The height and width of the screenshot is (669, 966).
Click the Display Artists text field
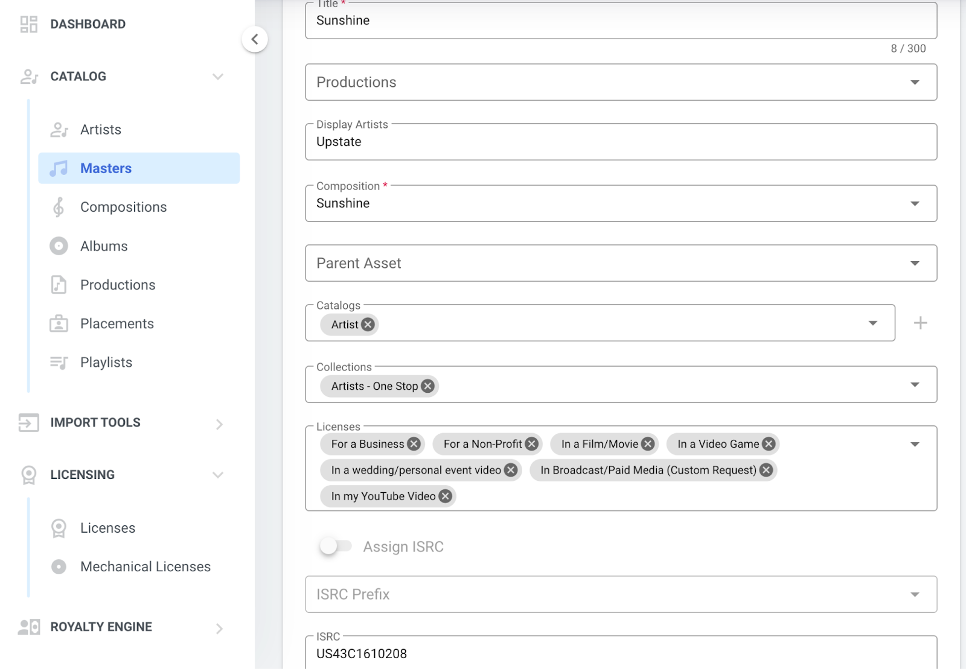[621, 142]
